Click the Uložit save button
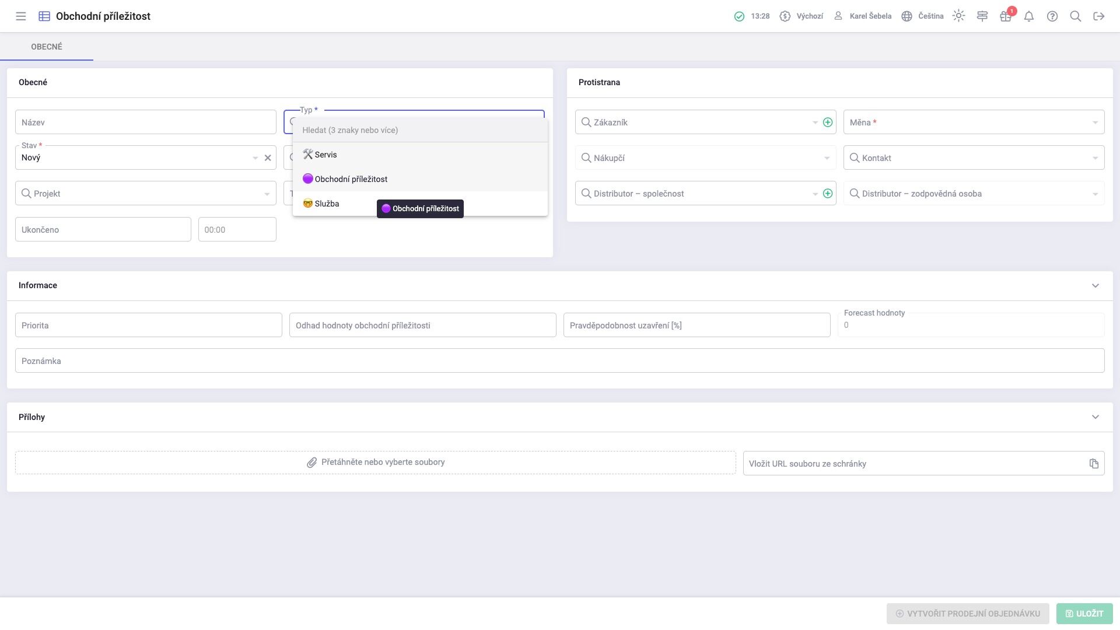 click(x=1084, y=614)
